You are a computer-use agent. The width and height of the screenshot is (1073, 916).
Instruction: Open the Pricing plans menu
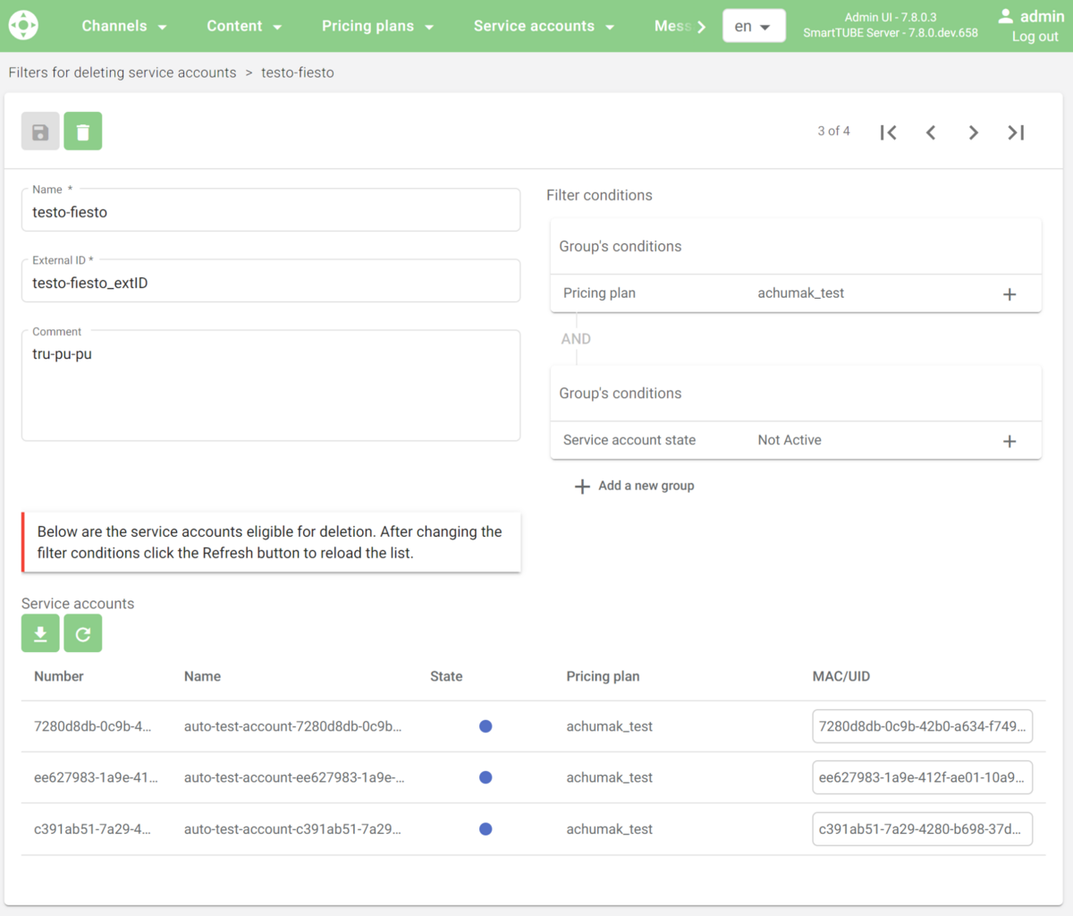click(377, 26)
